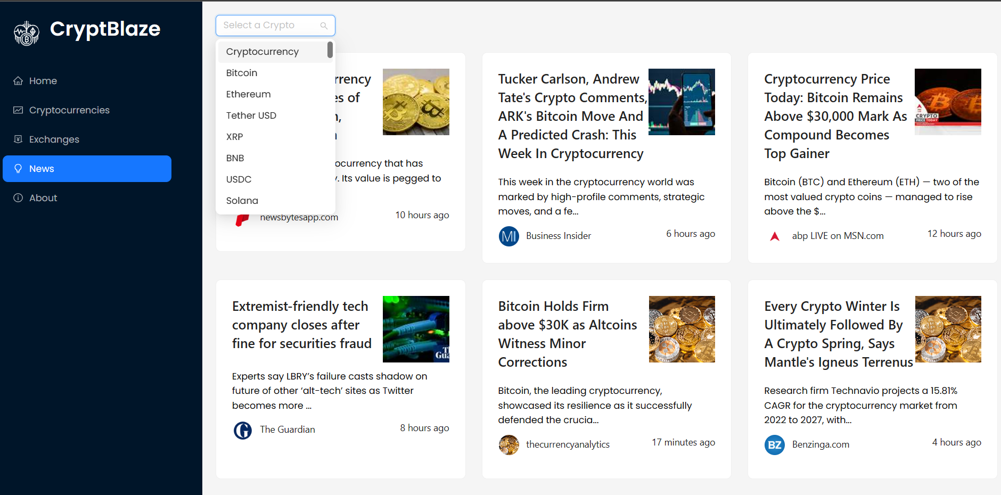
Task: Click the 6 hours ago timestamp
Action: pyautogui.click(x=691, y=234)
